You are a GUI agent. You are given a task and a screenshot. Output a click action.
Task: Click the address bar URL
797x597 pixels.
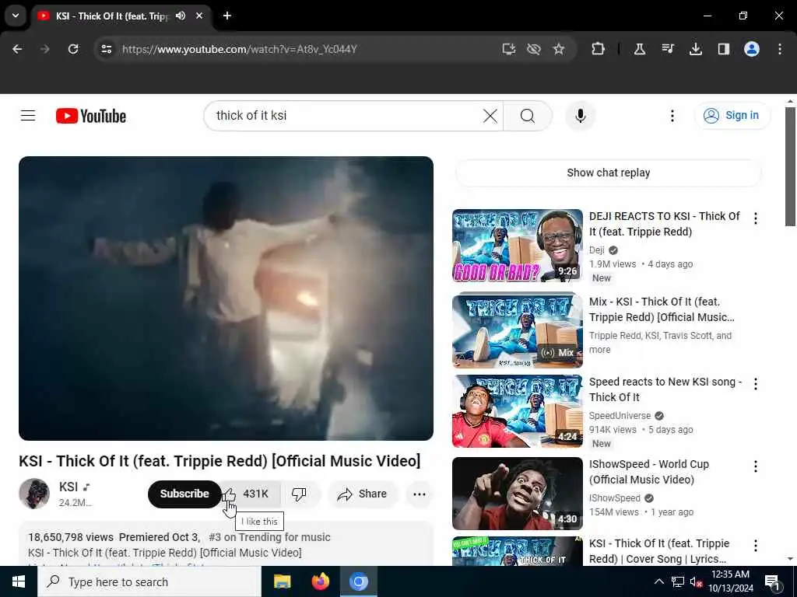(240, 49)
